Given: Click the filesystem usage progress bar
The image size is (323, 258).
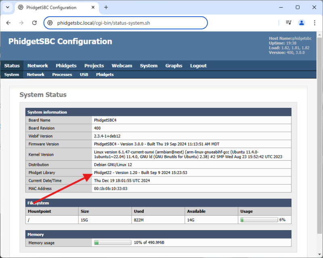Looking at the screenshot, I should click(259, 220).
